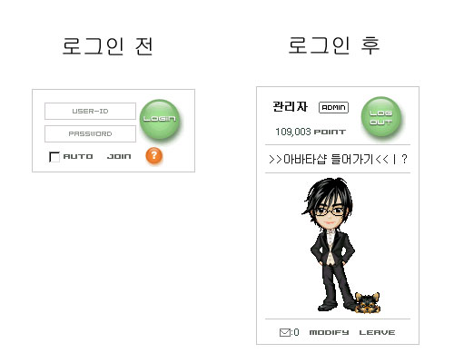Open the mail envelope icon
The width and height of the screenshot is (454, 363).
point(284,332)
